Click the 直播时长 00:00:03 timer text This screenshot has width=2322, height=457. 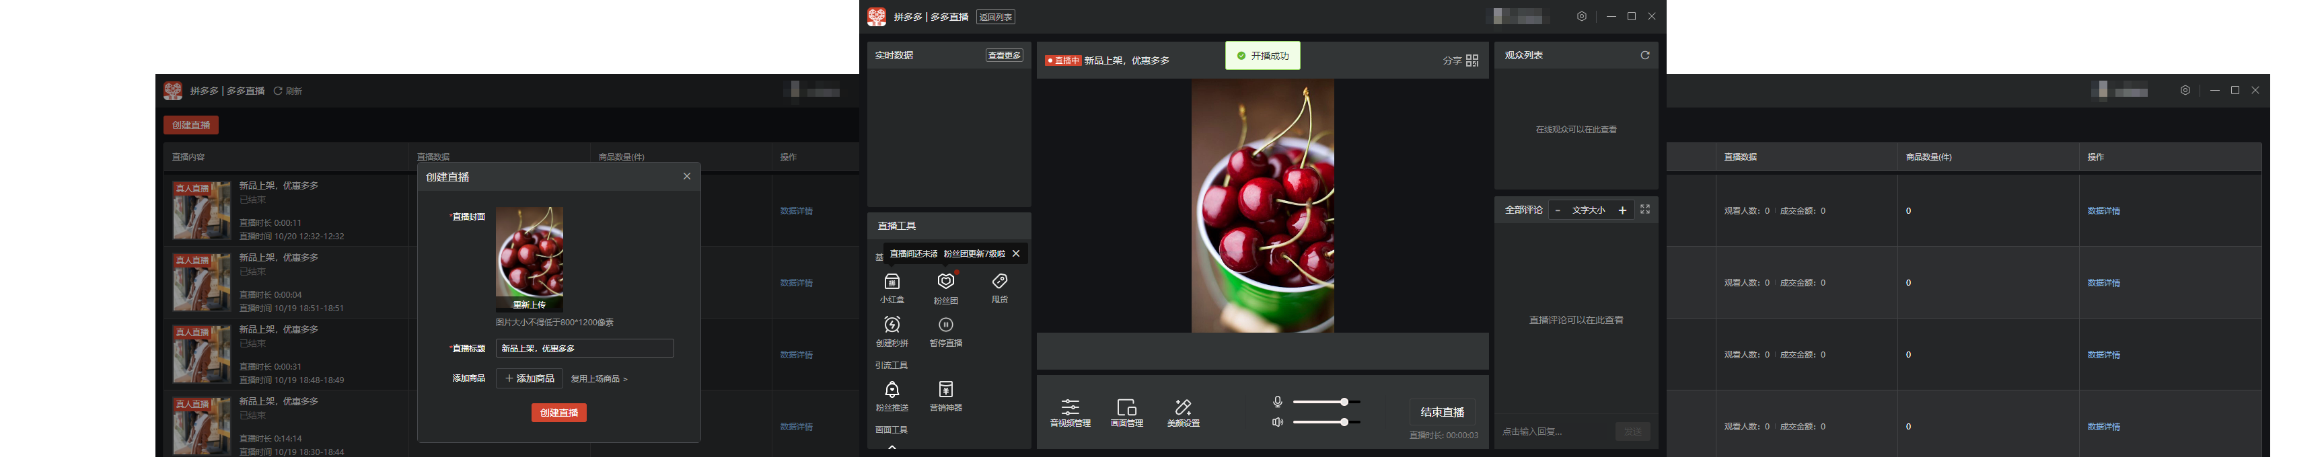[x=1443, y=435]
